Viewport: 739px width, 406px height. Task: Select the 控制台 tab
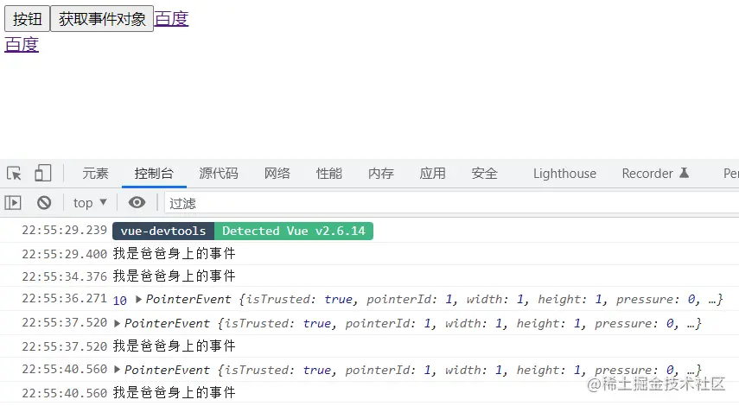(x=154, y=174)
